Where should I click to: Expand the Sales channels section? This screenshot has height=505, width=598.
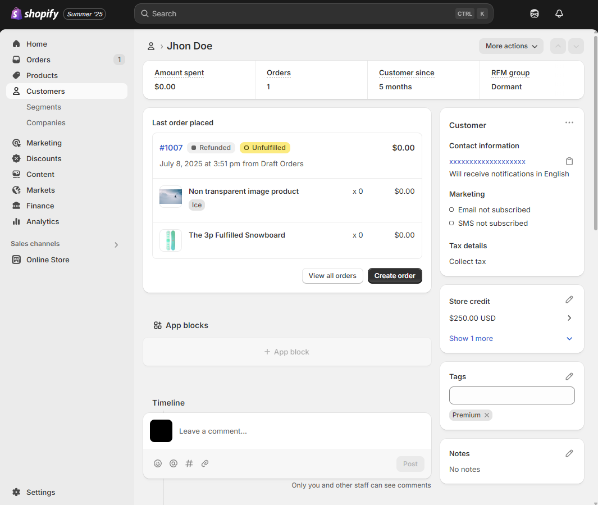tap(116, 244)
